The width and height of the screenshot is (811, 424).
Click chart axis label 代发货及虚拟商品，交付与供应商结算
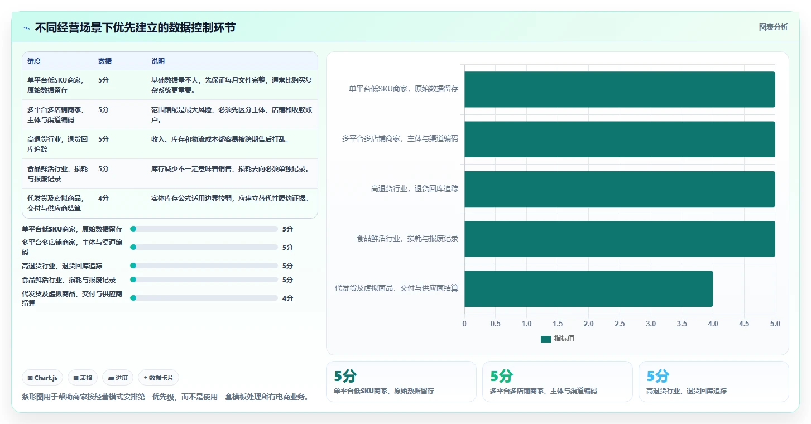click(397, 288)
